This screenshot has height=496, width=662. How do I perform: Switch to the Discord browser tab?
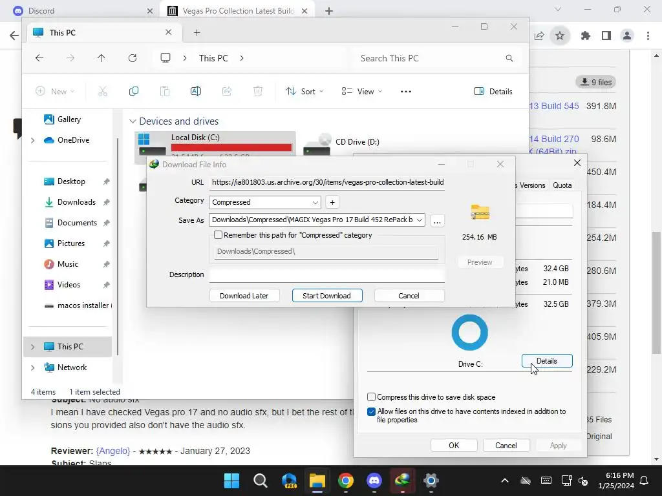pyautogui.click(x=80, y=10)
